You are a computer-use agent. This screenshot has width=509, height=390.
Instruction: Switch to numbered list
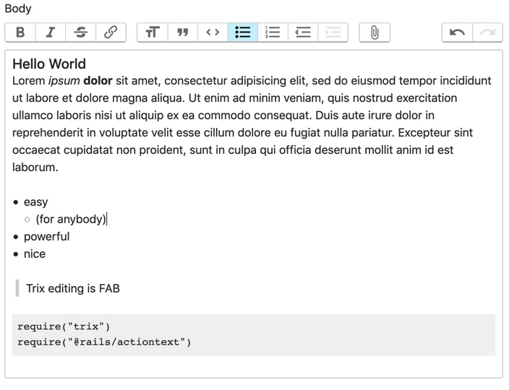point(273,32)
